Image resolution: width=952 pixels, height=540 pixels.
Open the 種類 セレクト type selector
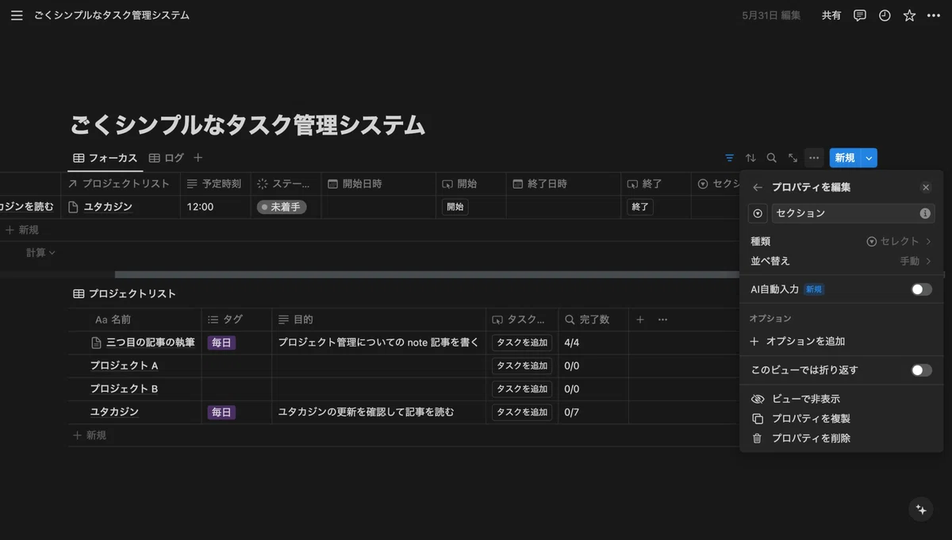pyautogui.click(x=841, y=241)
